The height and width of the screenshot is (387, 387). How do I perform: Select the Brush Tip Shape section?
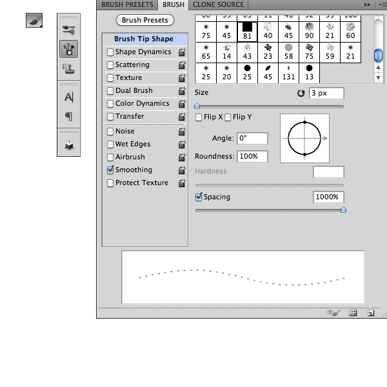point(144,39)
